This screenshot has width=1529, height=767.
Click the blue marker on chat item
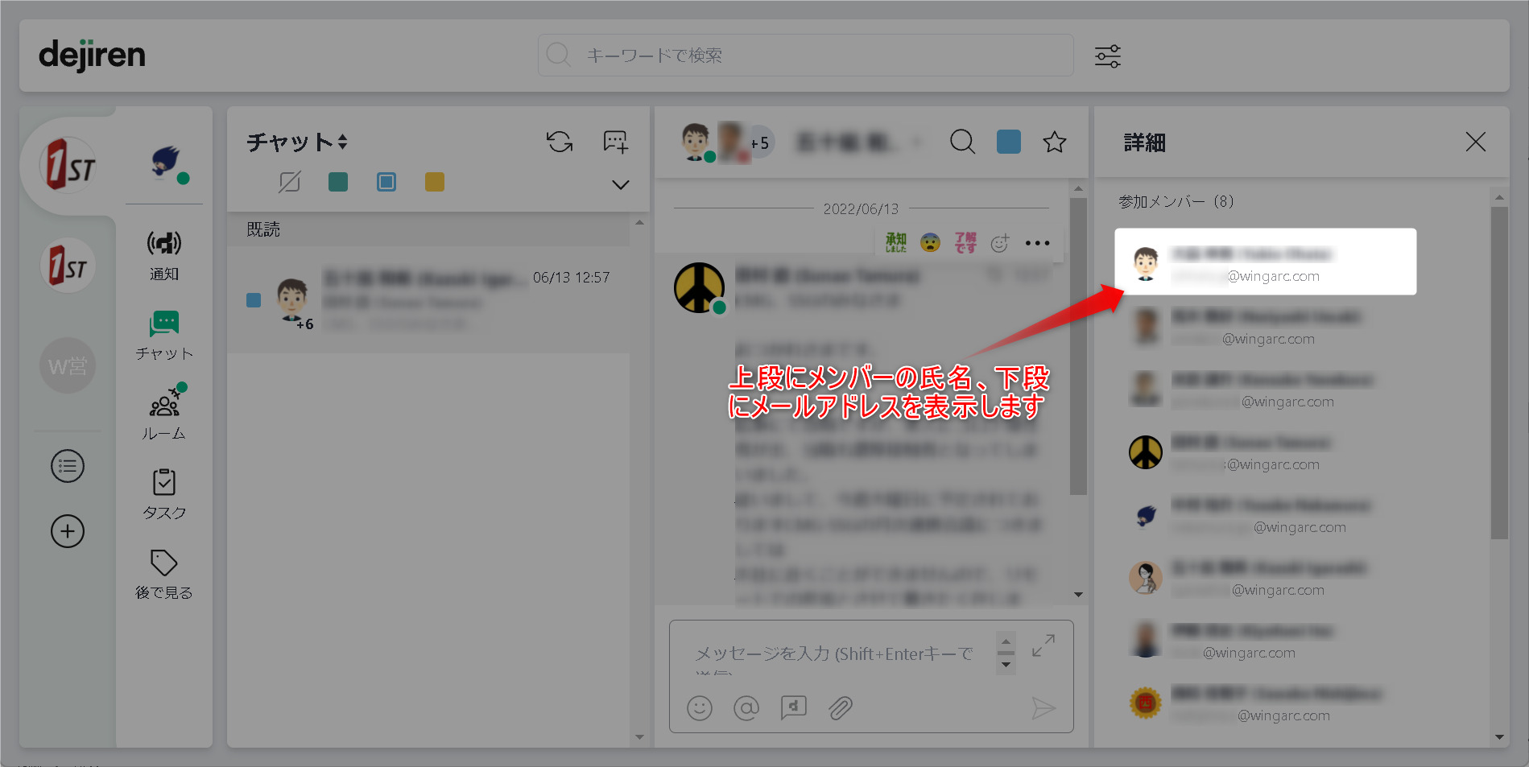[254, 300]
